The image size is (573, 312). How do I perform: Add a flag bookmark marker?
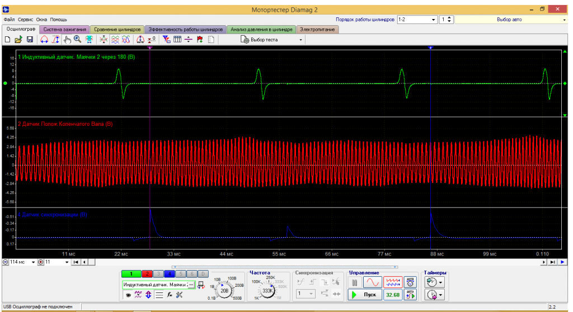tap(200, 40)
